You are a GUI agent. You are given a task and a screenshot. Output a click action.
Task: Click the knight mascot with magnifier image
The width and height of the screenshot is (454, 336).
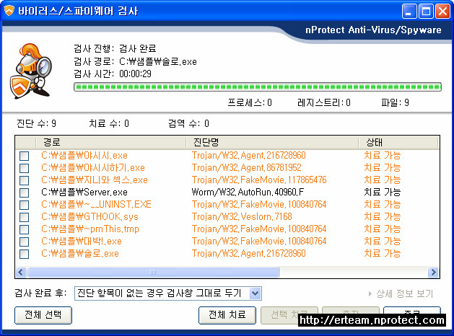pyautogui.click(x=31, y=71)
